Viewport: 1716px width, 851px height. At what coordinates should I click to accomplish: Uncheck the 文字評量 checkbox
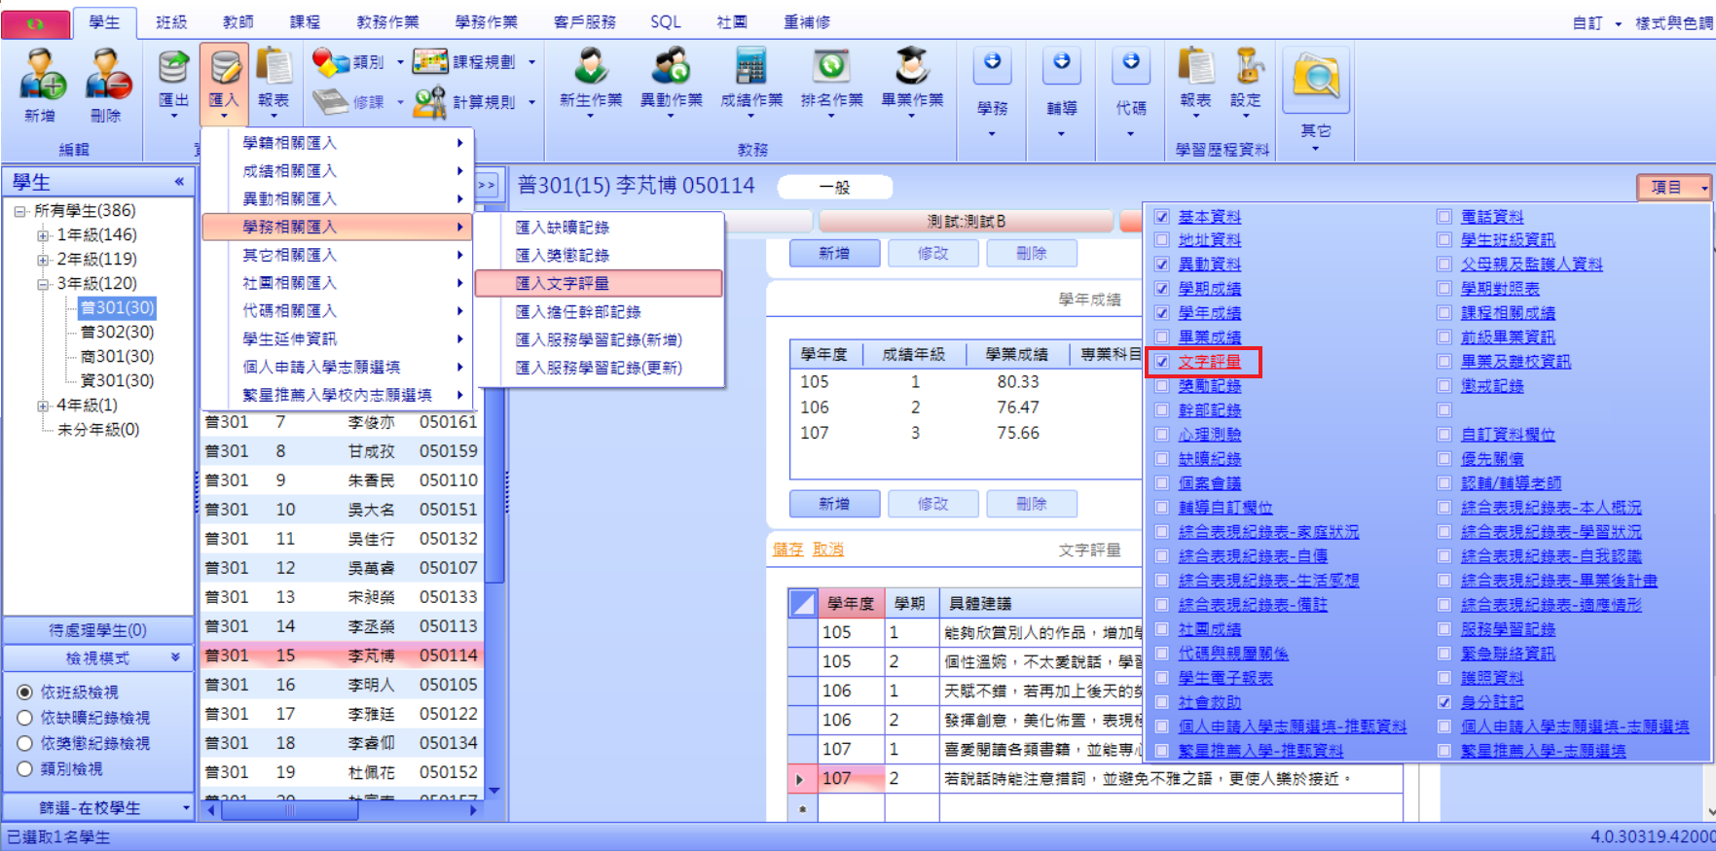point(1161,362)
